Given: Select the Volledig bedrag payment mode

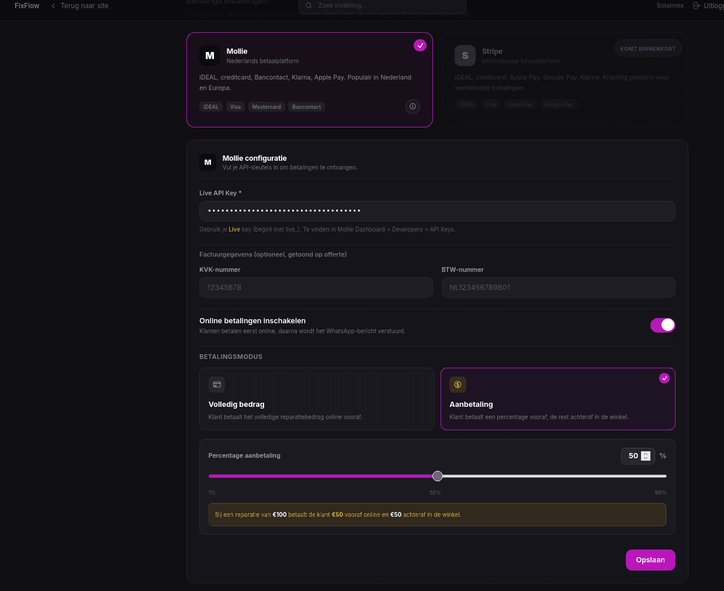Looking at the screenshot, I should click(x=316, y=399).
